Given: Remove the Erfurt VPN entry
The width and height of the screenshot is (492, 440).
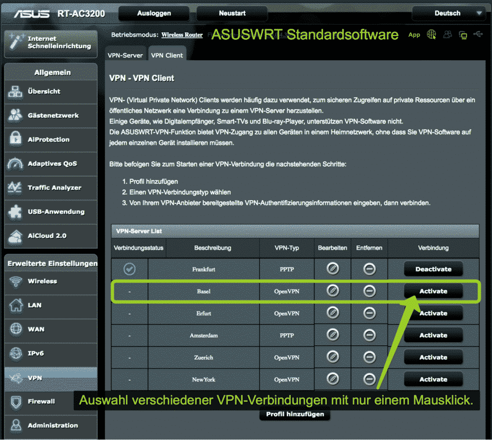Looking at the screenshot, I should (370, 313).
